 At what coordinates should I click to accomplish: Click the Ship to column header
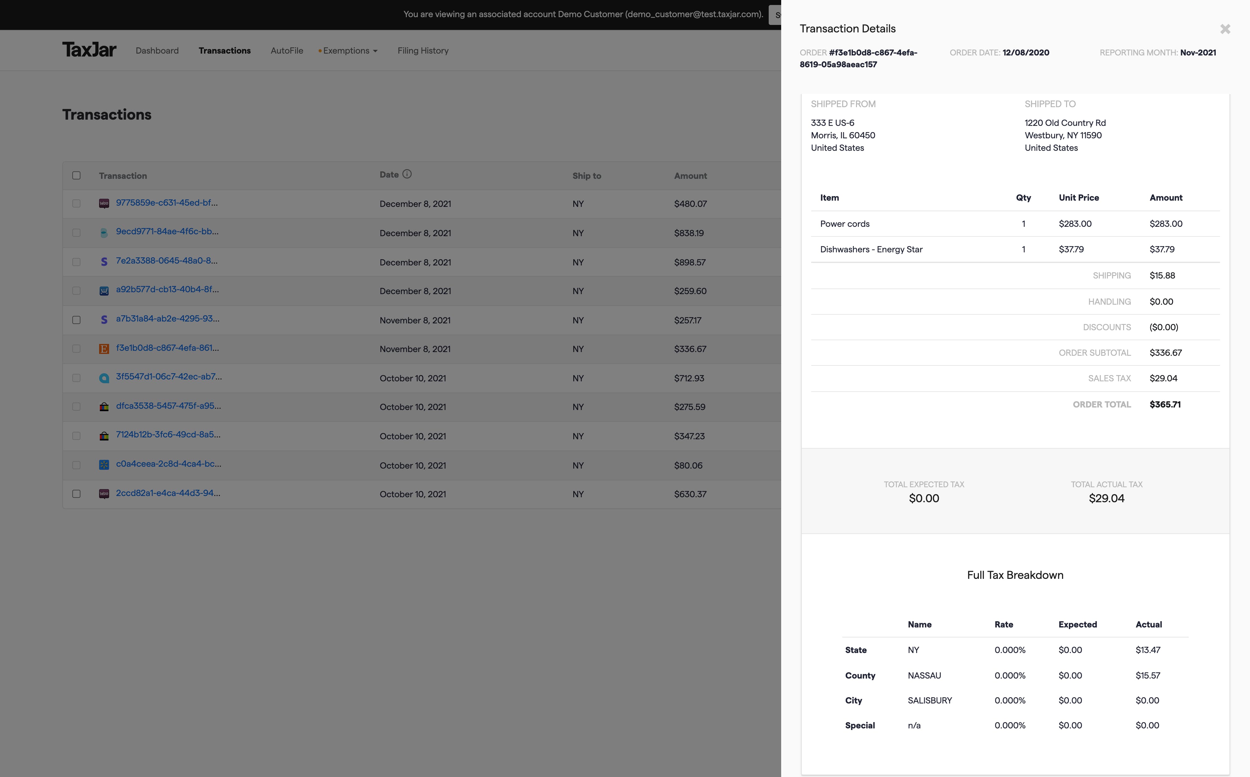click(x=587, y=176)
